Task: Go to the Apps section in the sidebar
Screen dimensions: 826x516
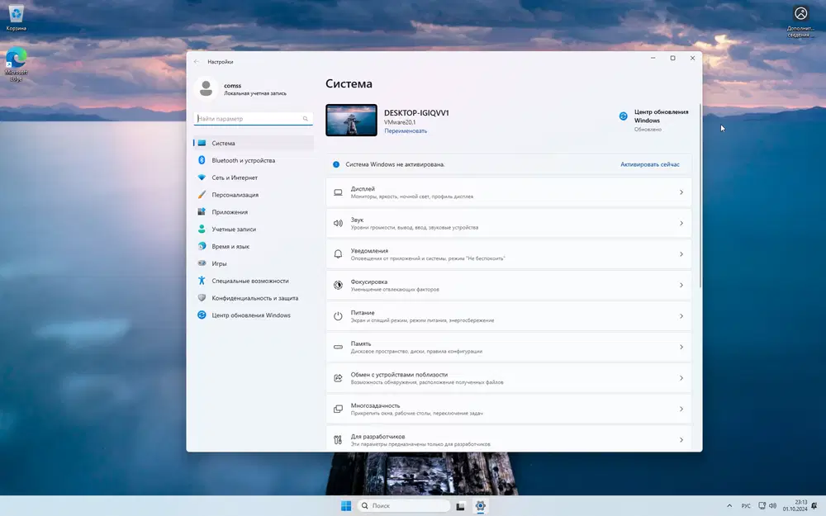Action: click(230, 212)
